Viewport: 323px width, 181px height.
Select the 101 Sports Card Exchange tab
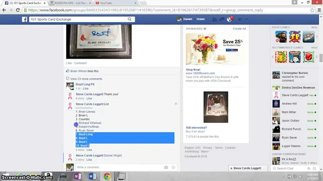(x=25, y=3)
